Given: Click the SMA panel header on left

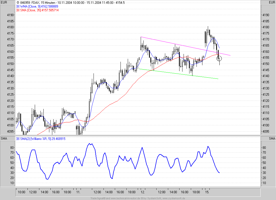Looking at the screenshot, I should [4, 139].
